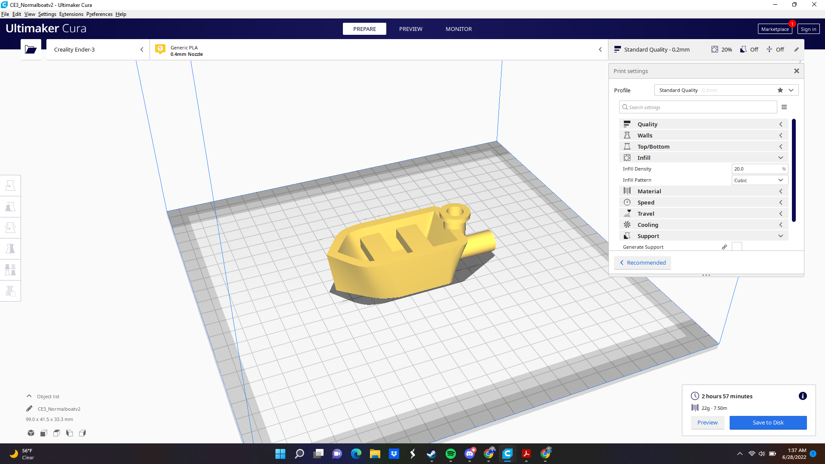Open the Preferences menu
Image resolution: width=825 pixels, height=464 pixels.
pyautogui.click(x=99, y=14)
